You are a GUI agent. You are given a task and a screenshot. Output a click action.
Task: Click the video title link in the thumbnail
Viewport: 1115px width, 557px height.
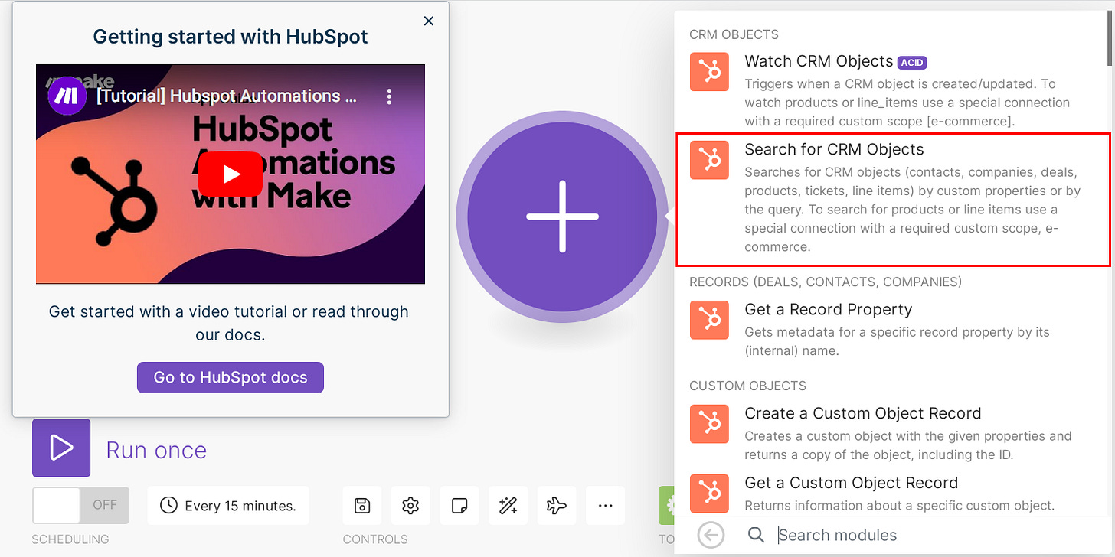pos(226,96)
